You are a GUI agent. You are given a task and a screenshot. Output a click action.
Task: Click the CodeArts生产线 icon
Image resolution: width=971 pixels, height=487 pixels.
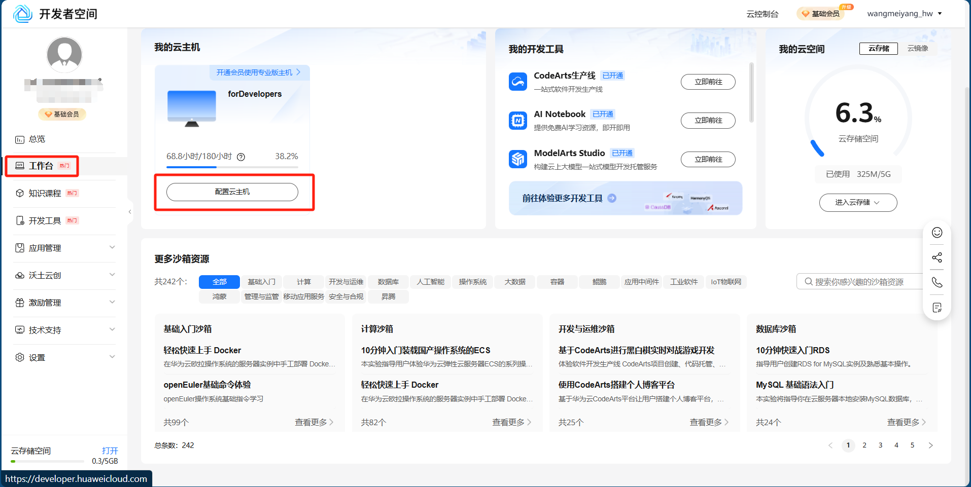coord(518,82)
